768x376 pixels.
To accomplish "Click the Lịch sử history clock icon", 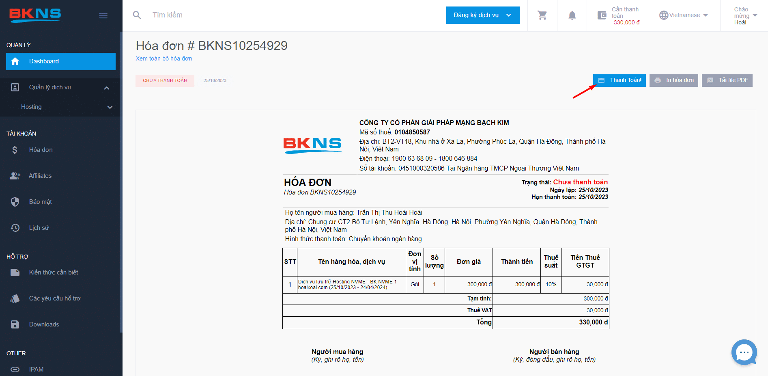I will pos(15,228).
